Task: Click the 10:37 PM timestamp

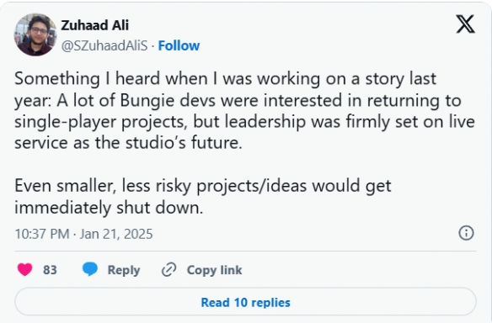Action: 42,234
